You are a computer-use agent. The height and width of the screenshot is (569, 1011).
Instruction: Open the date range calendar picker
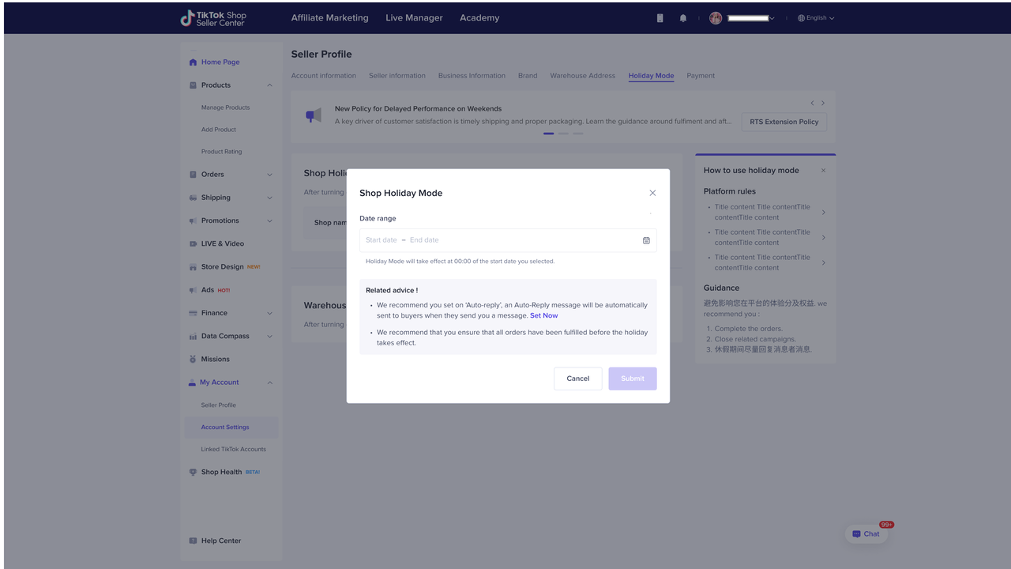point(646,240)
